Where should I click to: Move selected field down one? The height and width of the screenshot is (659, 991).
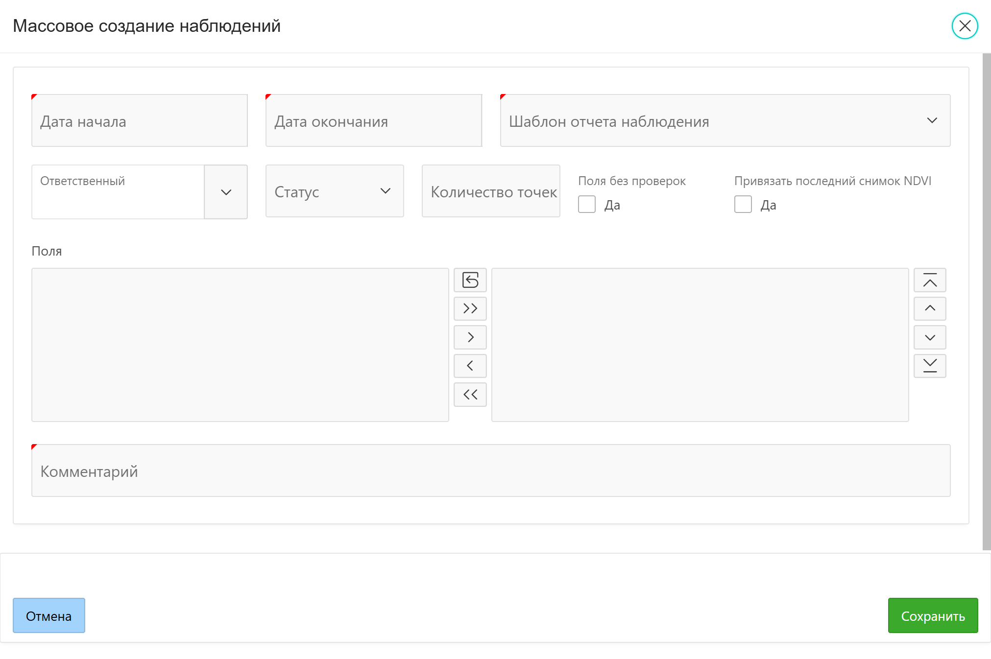point(929,337)
